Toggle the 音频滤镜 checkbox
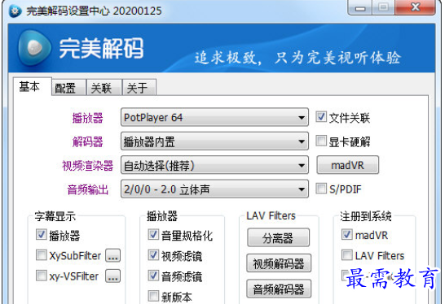 [x=153, y=276]
